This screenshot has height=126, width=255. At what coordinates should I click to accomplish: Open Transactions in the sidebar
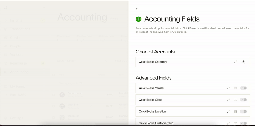coord(20,29)
